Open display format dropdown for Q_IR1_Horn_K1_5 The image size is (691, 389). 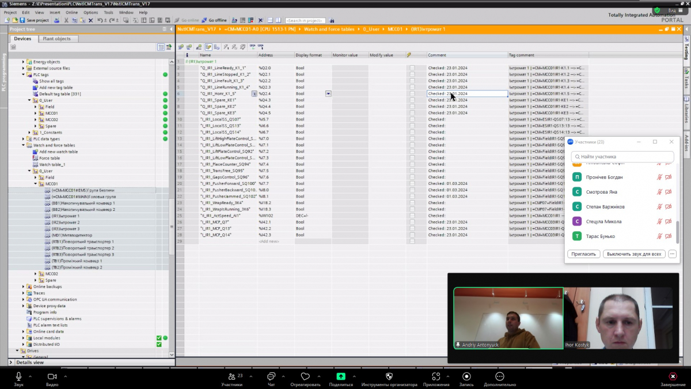click(328, 93)
